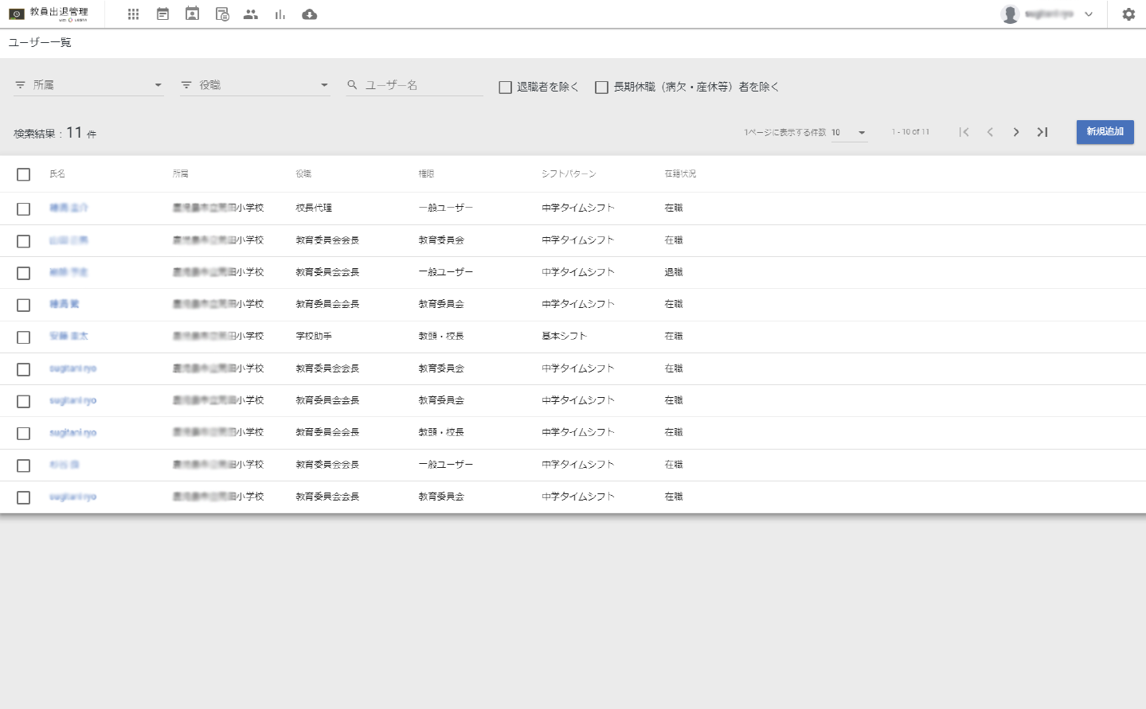The image size is (1146, 709).
Task: Click the ユーザー名 search field
Action: [422, 85]
